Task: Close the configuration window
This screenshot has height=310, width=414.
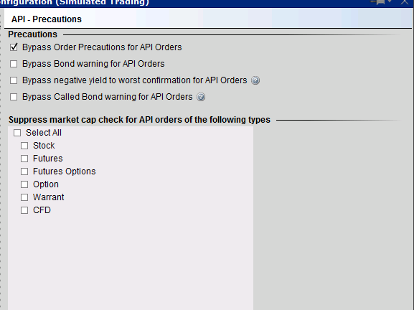Action: [405, 2]
